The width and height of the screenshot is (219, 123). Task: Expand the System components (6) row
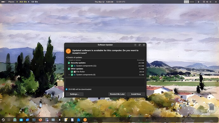[x=69, y=75]
